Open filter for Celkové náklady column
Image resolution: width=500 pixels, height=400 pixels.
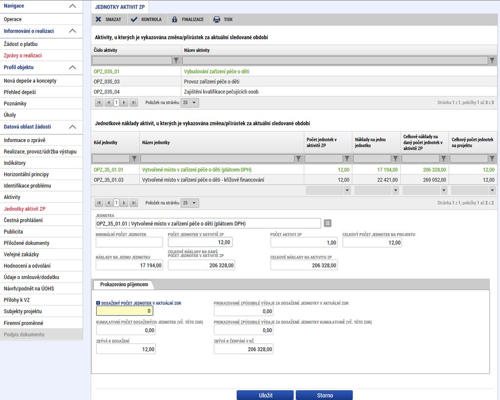tap(443, 158)
